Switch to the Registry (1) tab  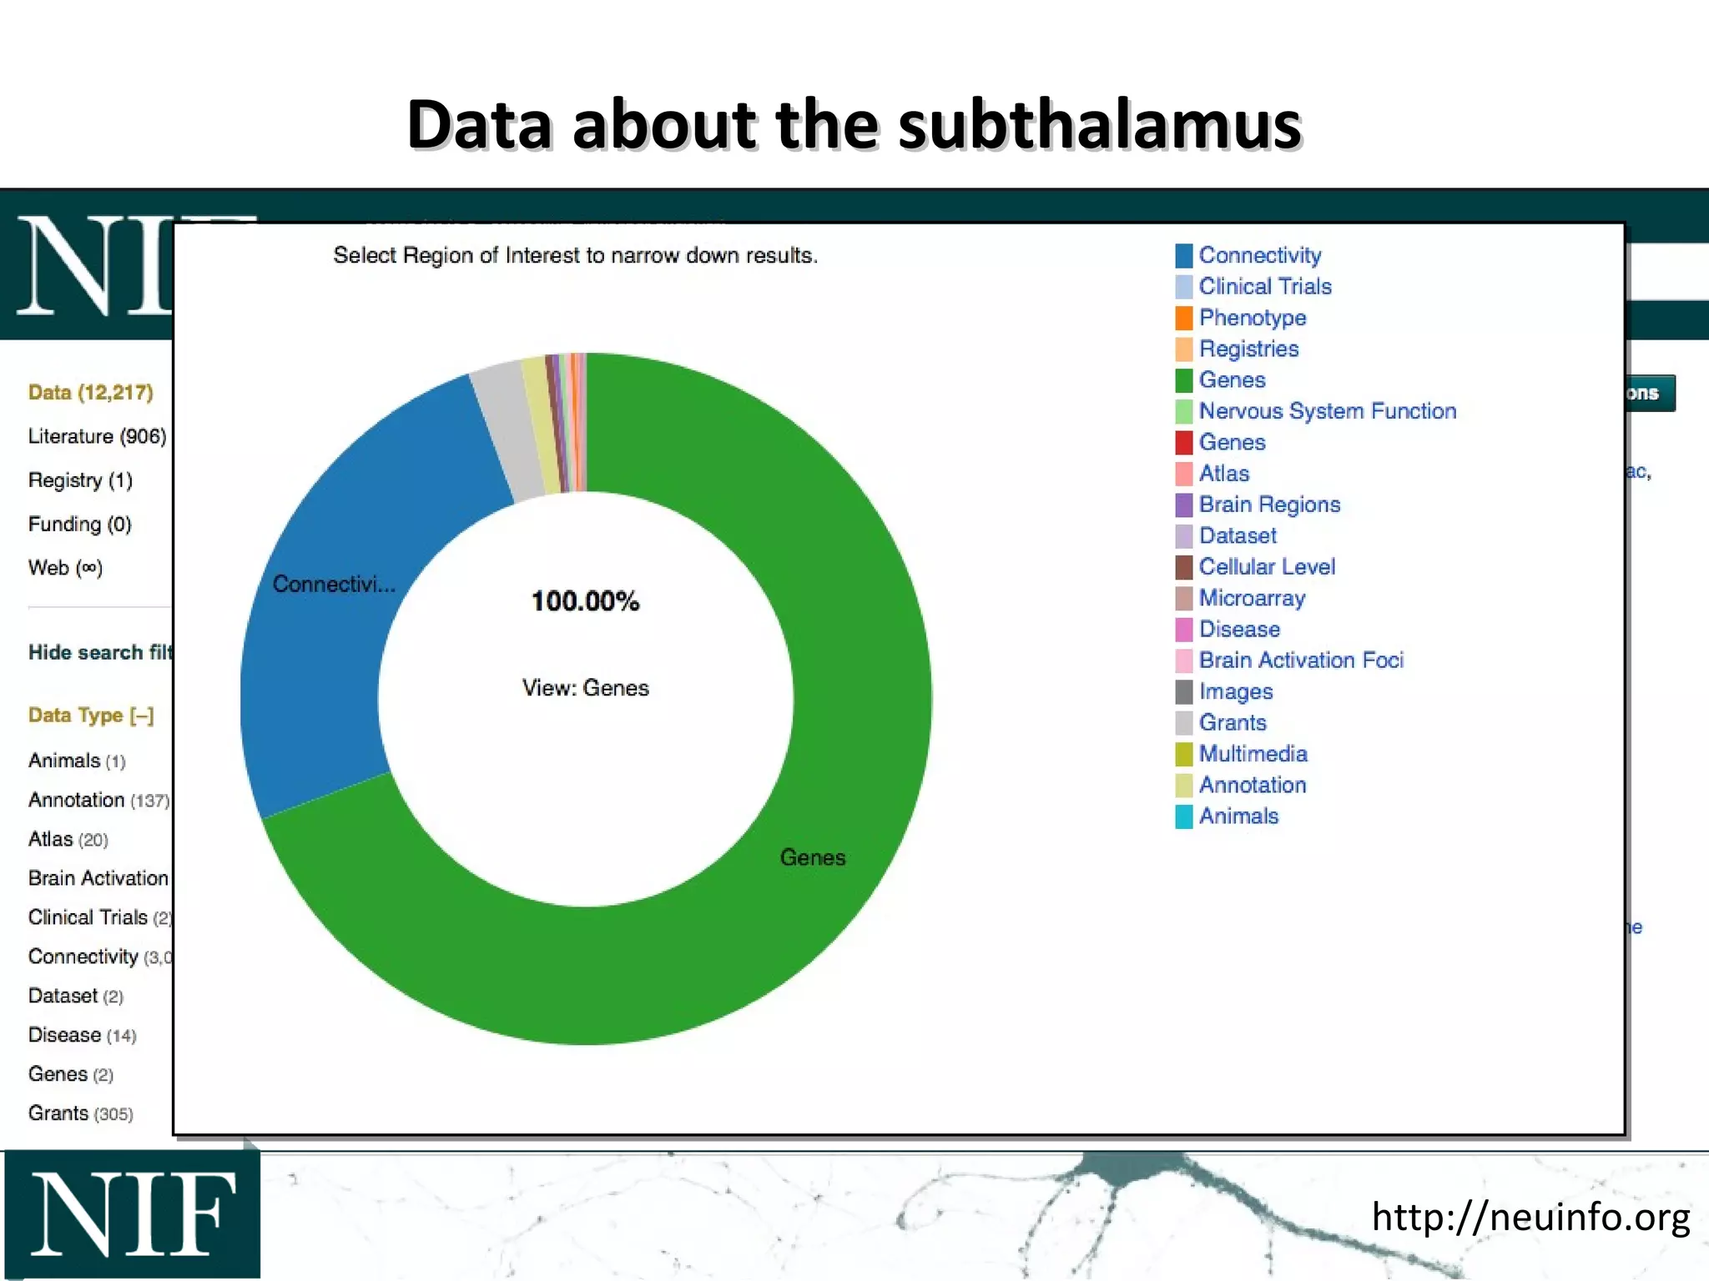(x=80, y=480)
